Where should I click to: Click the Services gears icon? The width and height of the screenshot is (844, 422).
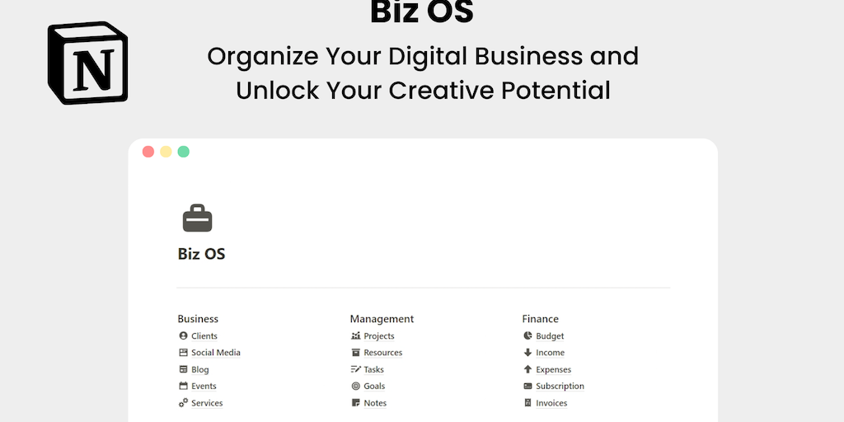183,403
